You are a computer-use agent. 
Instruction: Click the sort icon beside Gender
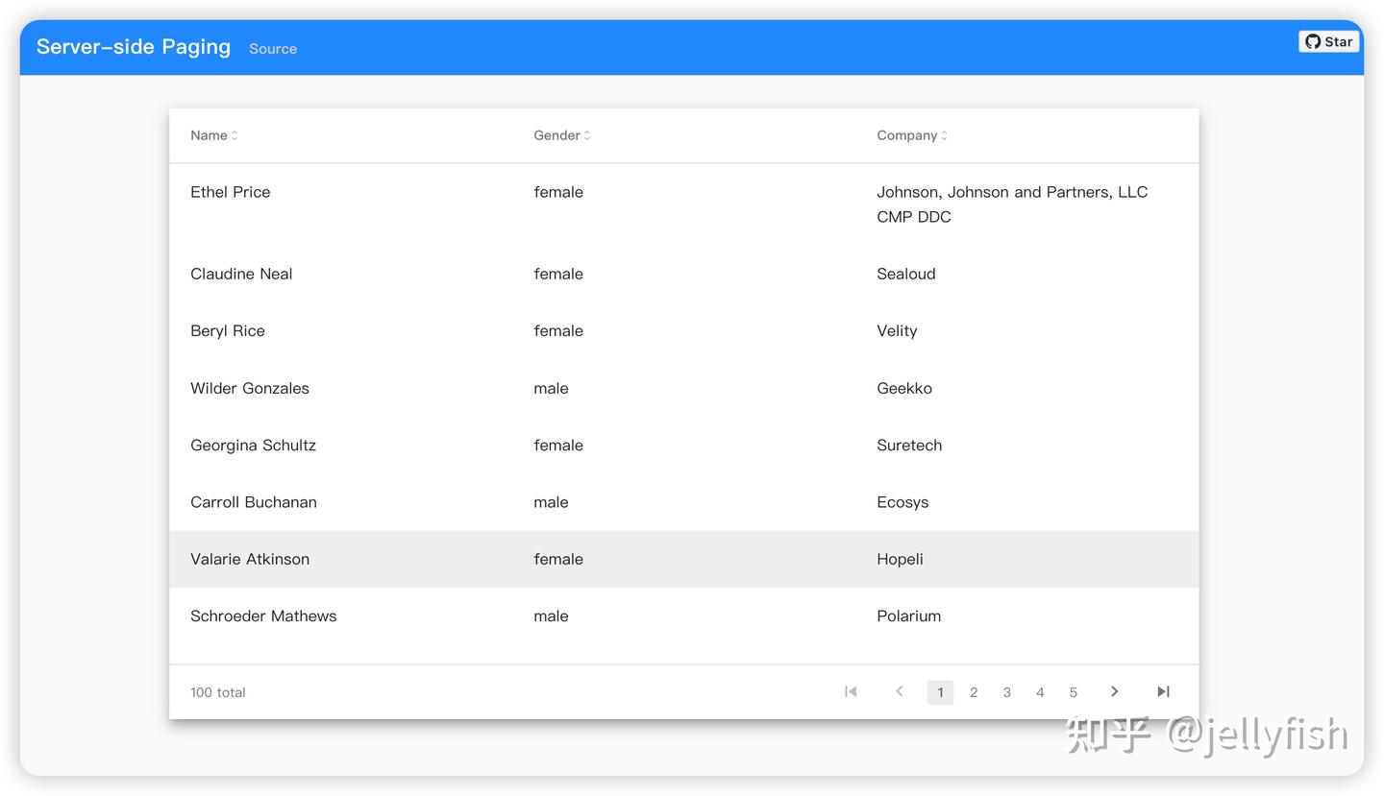point(587,135)
